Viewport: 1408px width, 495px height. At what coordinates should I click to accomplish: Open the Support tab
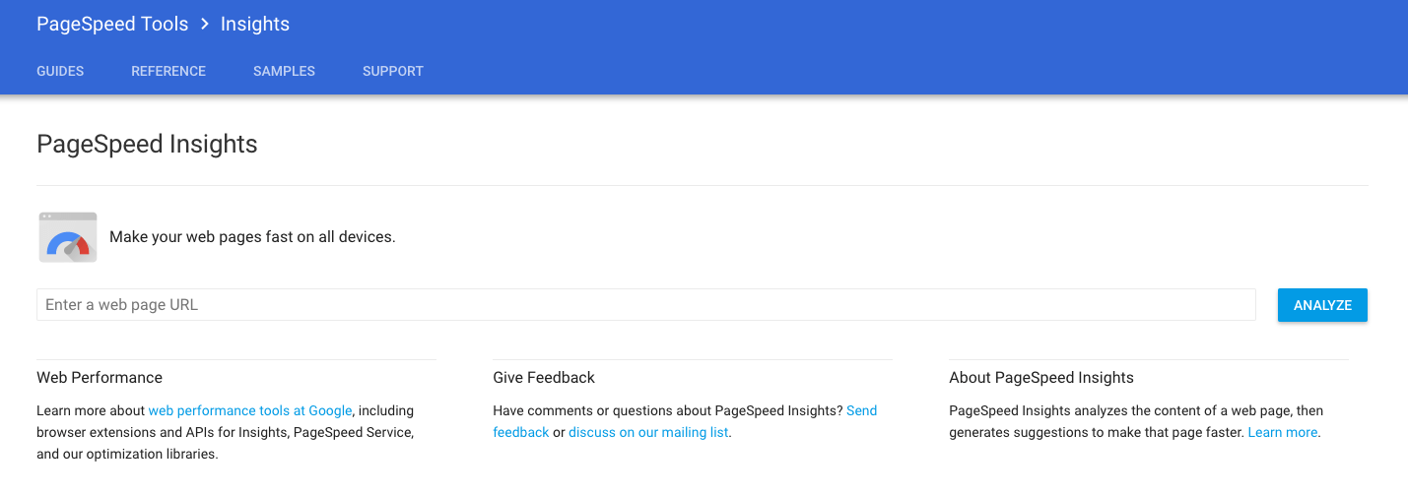(x=393, y=71)
